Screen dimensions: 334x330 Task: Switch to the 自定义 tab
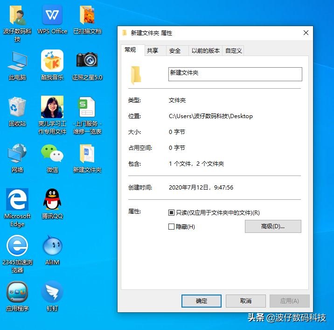point(233,51)
